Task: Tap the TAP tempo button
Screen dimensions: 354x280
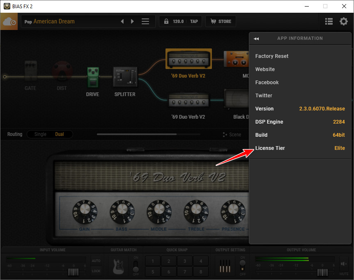Action: tap(194, 21)
